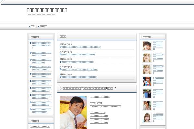Screen dimensions: 194x129
Task: Open the three-line first link in left sidebar list
Action: click(x=42, y=45)
